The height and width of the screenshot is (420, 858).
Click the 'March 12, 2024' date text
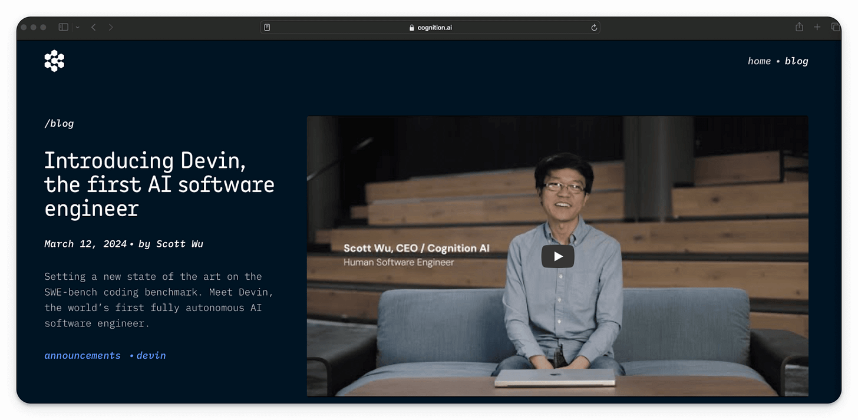pyautogui.click(x=85, y=244)
